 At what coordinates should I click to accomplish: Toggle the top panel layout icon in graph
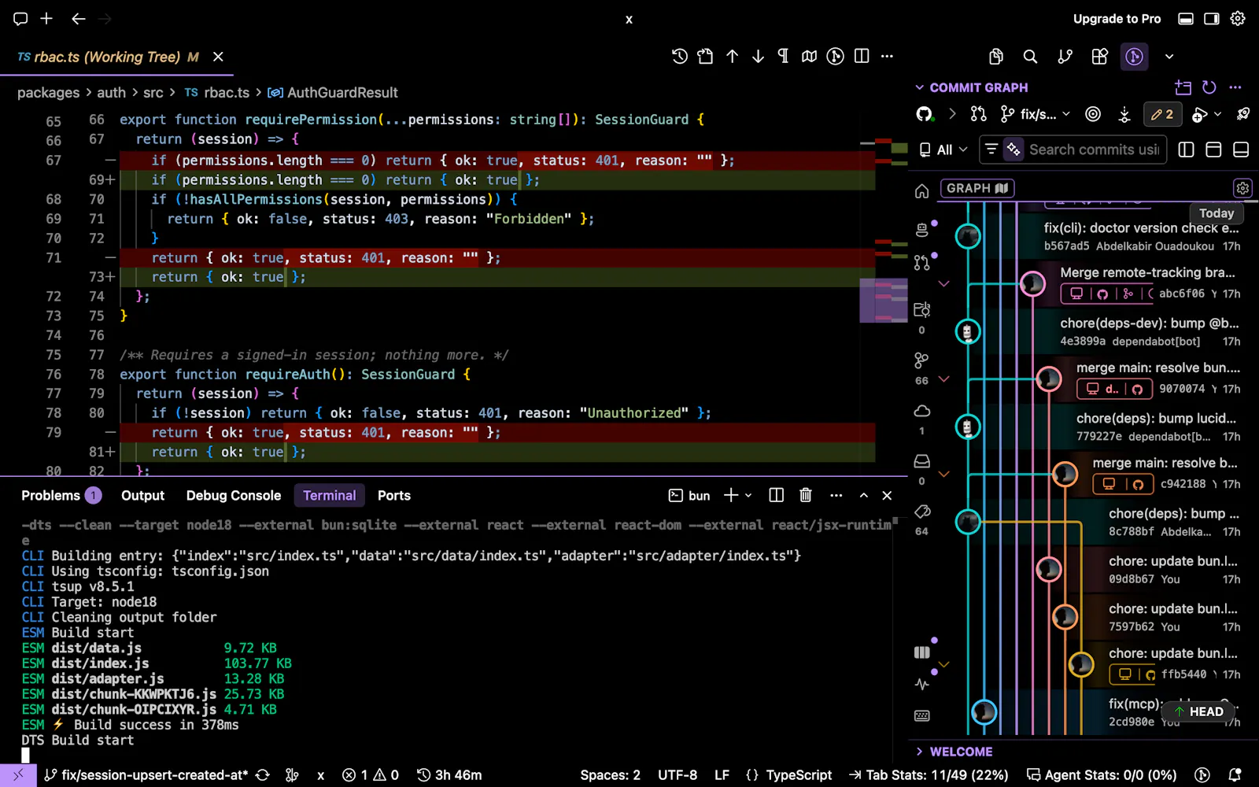(1213, 150)
